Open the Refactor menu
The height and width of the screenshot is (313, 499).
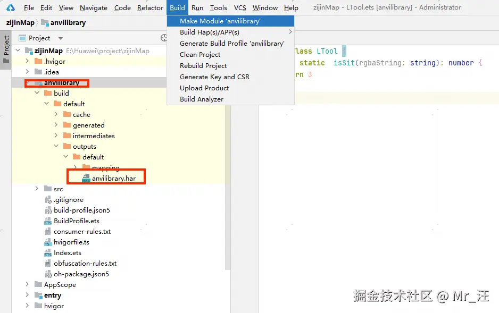click(150, 7)
